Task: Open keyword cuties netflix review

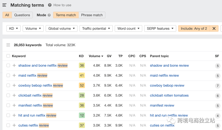Action: pyautogui.click(x=34, y=125)
